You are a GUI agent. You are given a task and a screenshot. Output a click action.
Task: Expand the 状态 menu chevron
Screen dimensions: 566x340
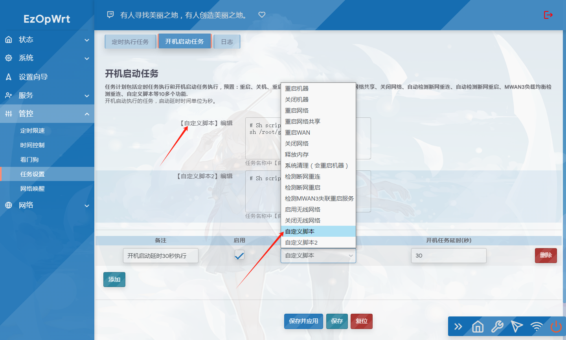87,40
